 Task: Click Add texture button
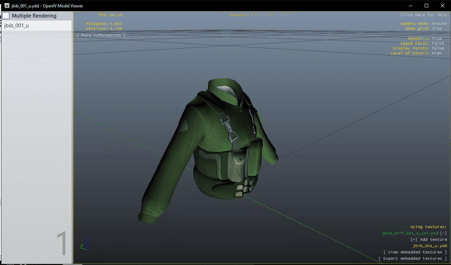[429, 240]
